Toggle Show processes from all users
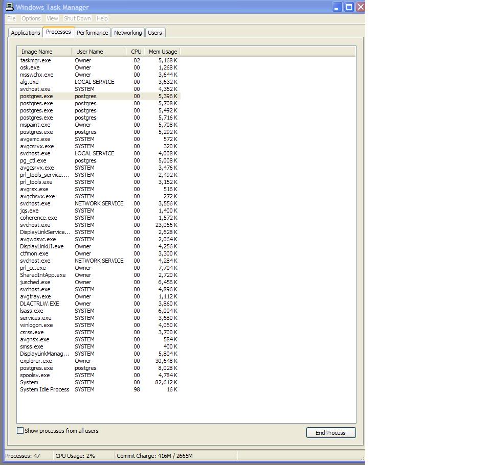This screenshot has width=491, height=465. coord(20,431)
